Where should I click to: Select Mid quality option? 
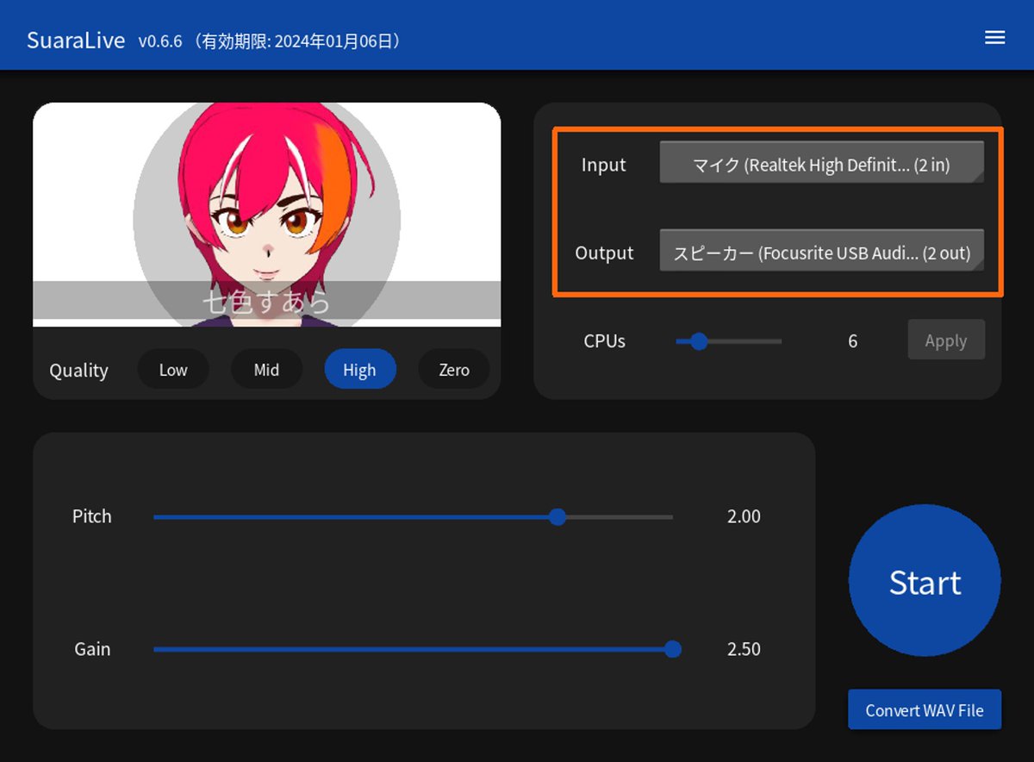[266, 370]
